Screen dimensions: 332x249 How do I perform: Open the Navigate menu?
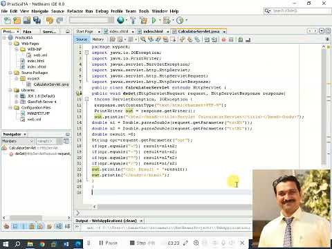(x=40, y=11)
